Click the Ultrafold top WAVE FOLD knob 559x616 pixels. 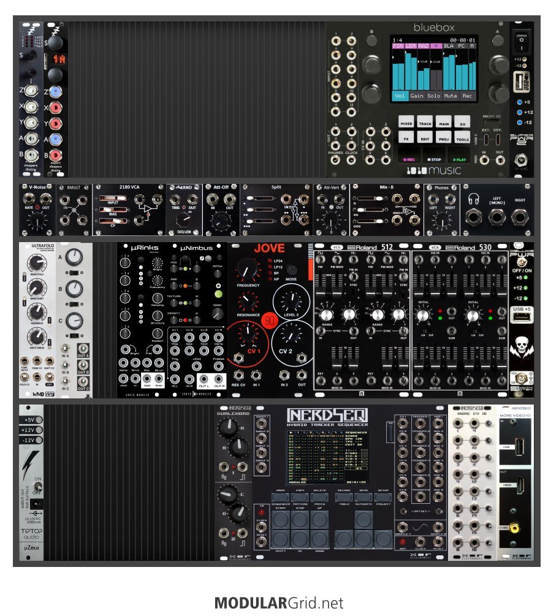pyautogui.click(x=36, y=263)
